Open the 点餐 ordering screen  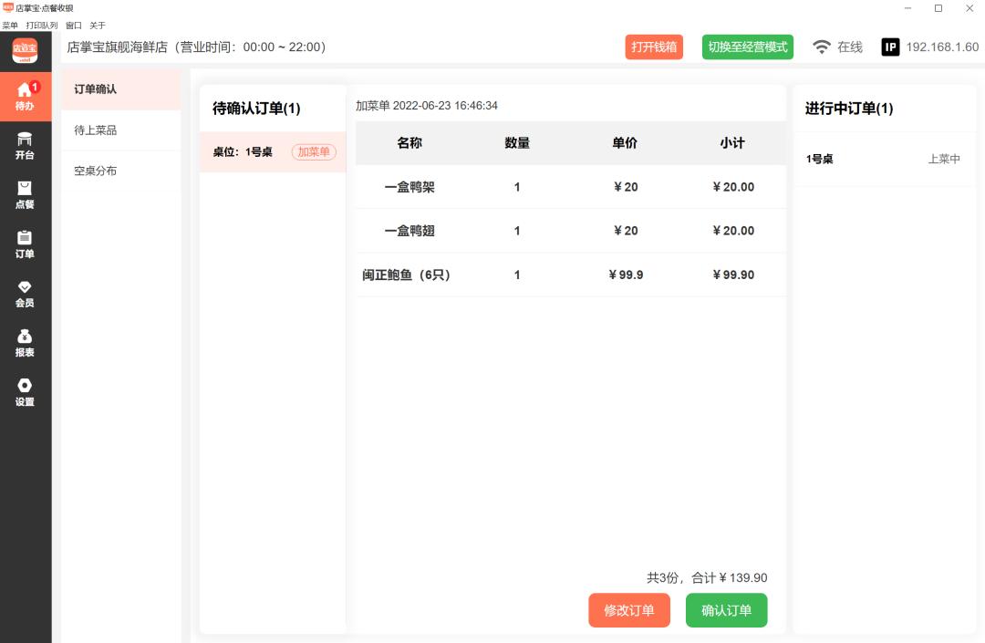tap(25, 194)
